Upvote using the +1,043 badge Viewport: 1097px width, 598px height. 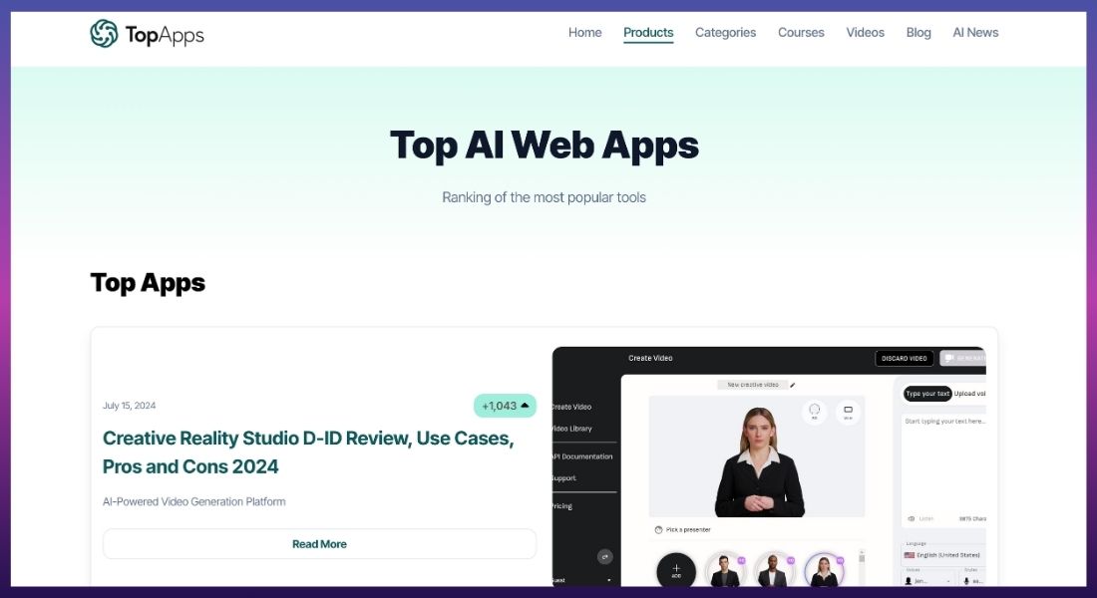point(505,406)
